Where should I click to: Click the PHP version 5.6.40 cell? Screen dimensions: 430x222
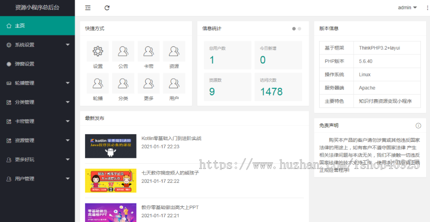(x=387, y=61)
